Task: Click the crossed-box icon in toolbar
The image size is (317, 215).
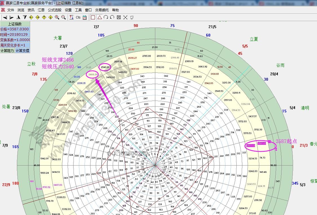Action: point(119,17)
